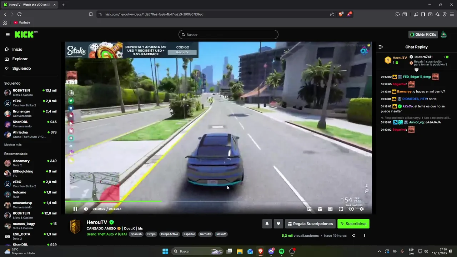
Task: Open video player settings gear
Action: [362, 209]
